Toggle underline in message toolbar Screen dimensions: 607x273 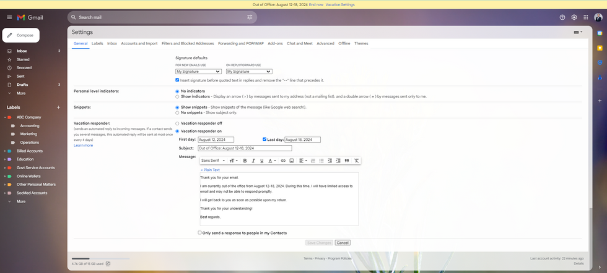point(261,161)
